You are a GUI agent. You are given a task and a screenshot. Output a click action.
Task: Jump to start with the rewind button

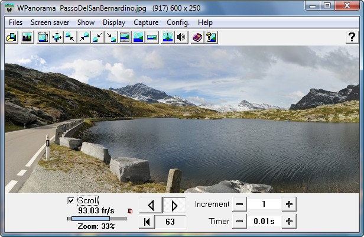(x=147, y=222)
